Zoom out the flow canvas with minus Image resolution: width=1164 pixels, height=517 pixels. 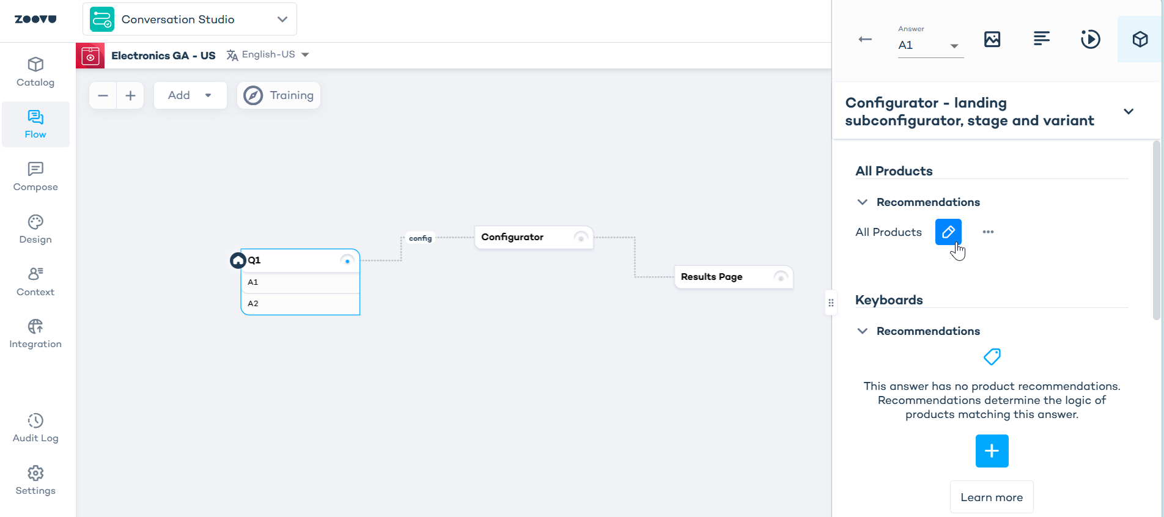pyautogui.click(x=103, y=95)
